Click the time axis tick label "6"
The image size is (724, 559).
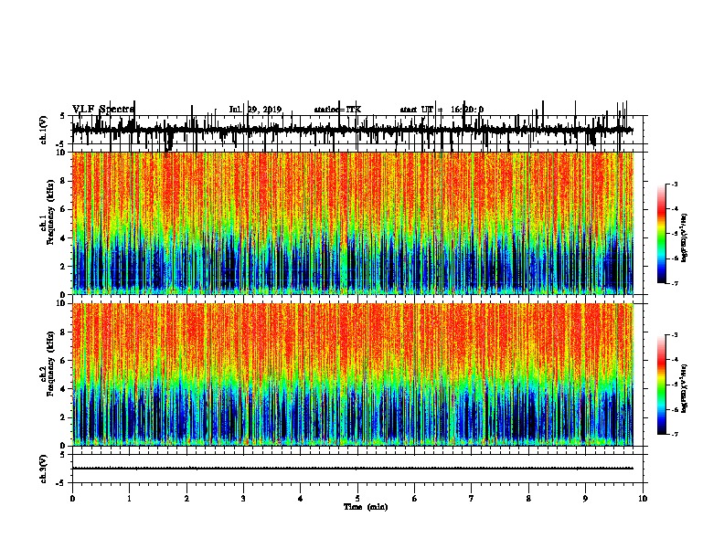pos(415,499)
